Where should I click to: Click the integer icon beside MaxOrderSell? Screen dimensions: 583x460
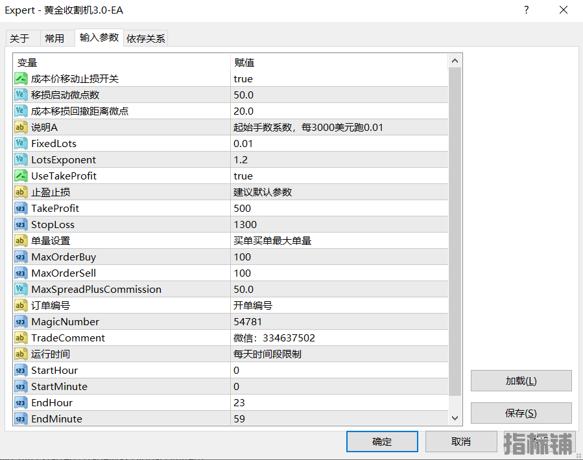[21, 273]
